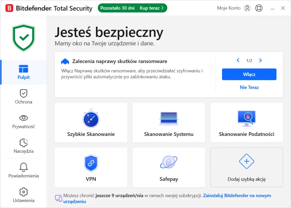Go to previous recommendation arrow

[238, 61]
